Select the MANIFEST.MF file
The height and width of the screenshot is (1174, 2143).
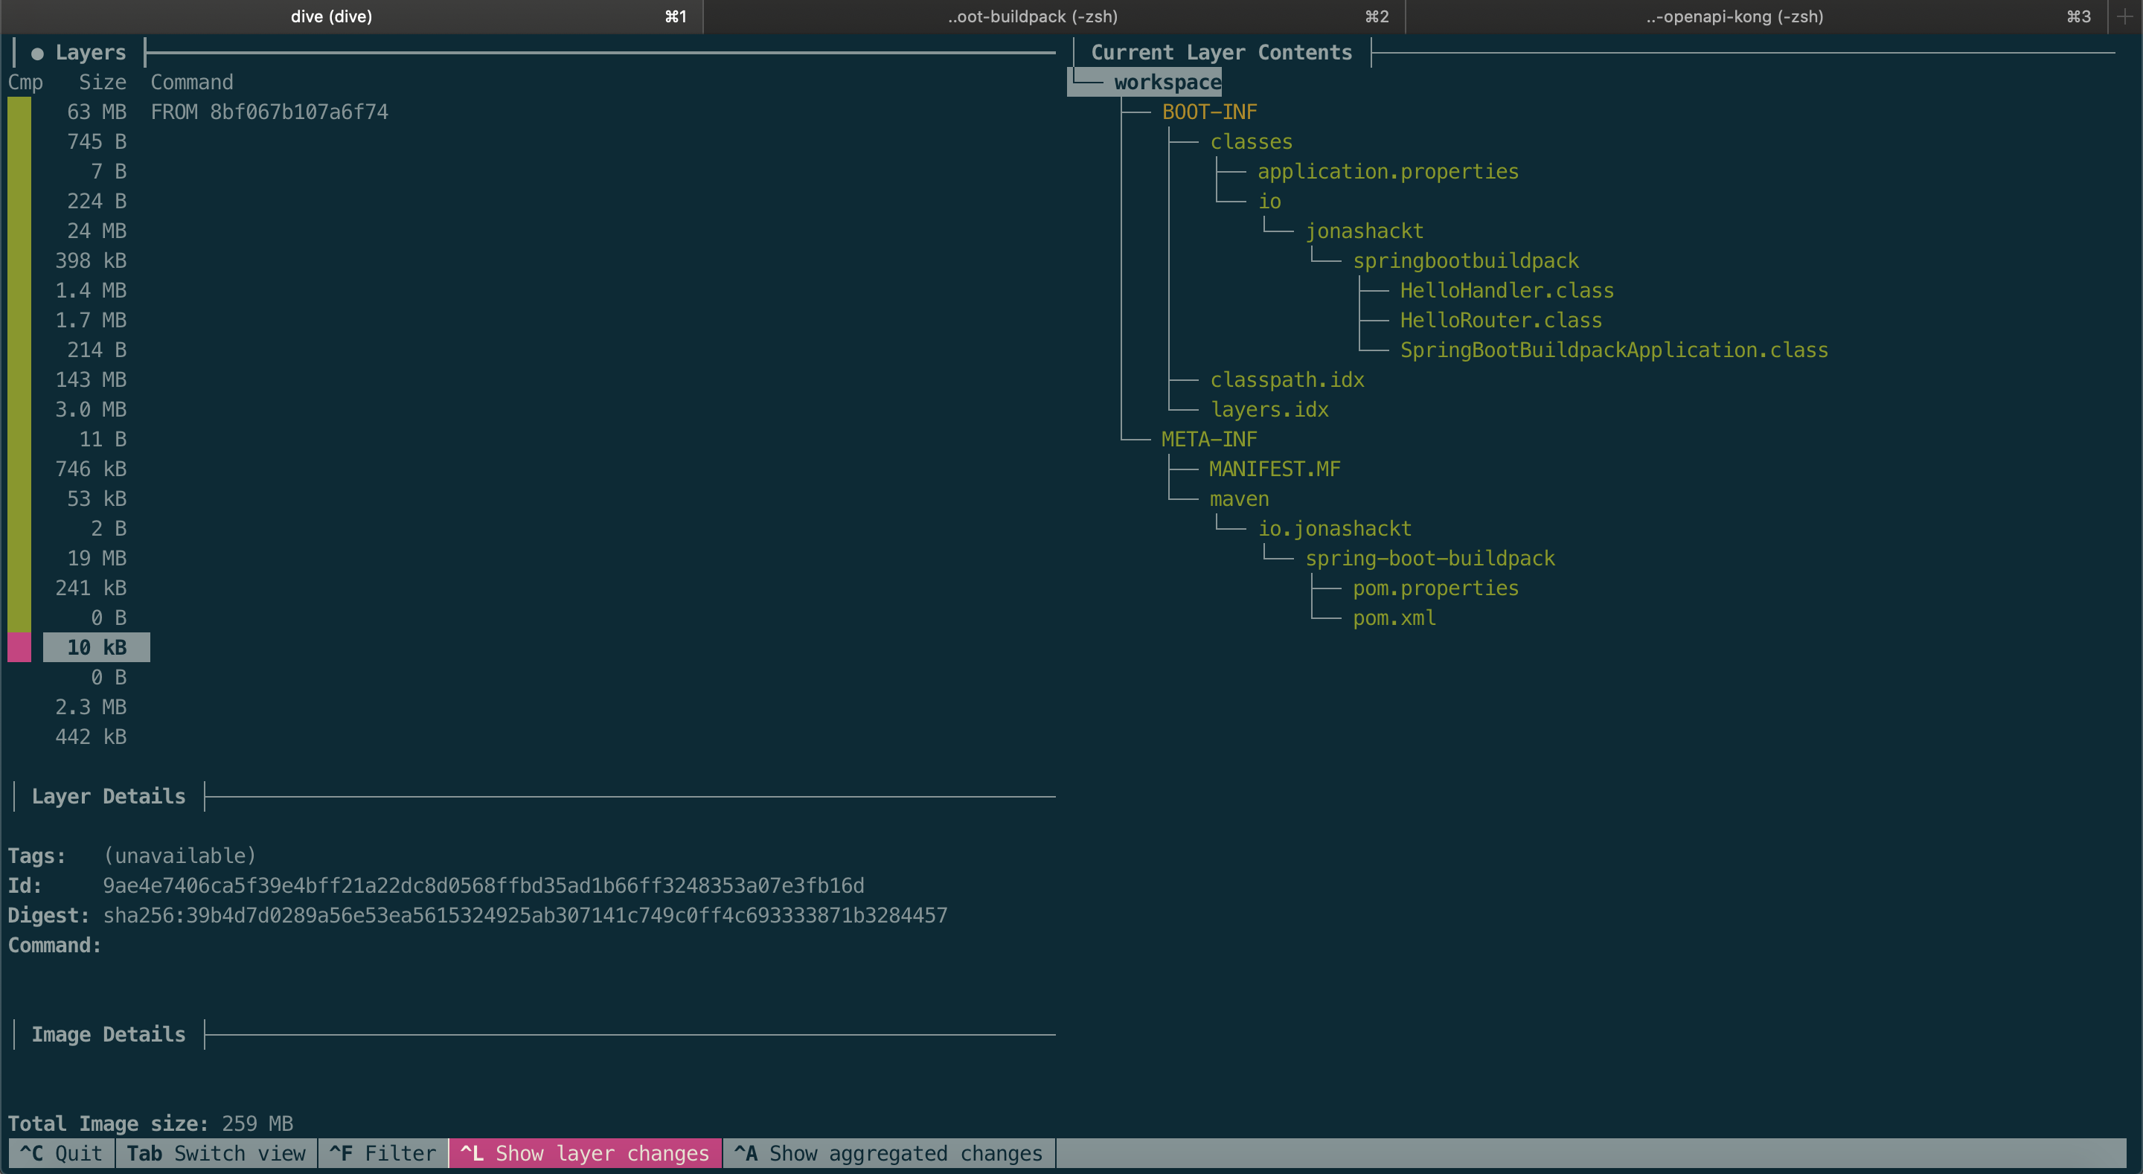[1274, 469]
